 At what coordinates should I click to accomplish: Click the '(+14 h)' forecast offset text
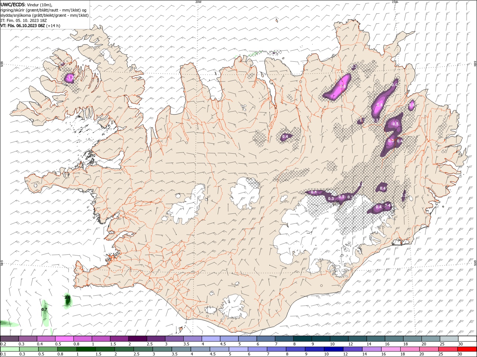tap(53, 26)
